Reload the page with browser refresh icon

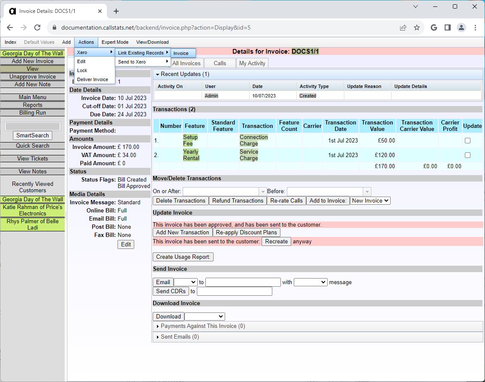37,27
